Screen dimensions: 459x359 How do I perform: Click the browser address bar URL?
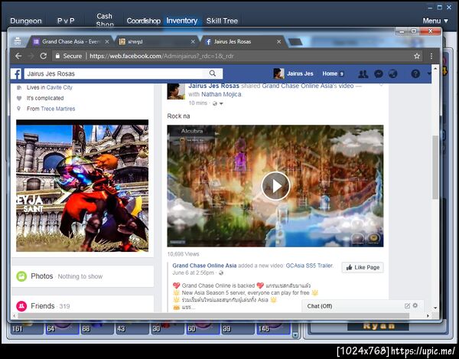(x=161, y=56)
